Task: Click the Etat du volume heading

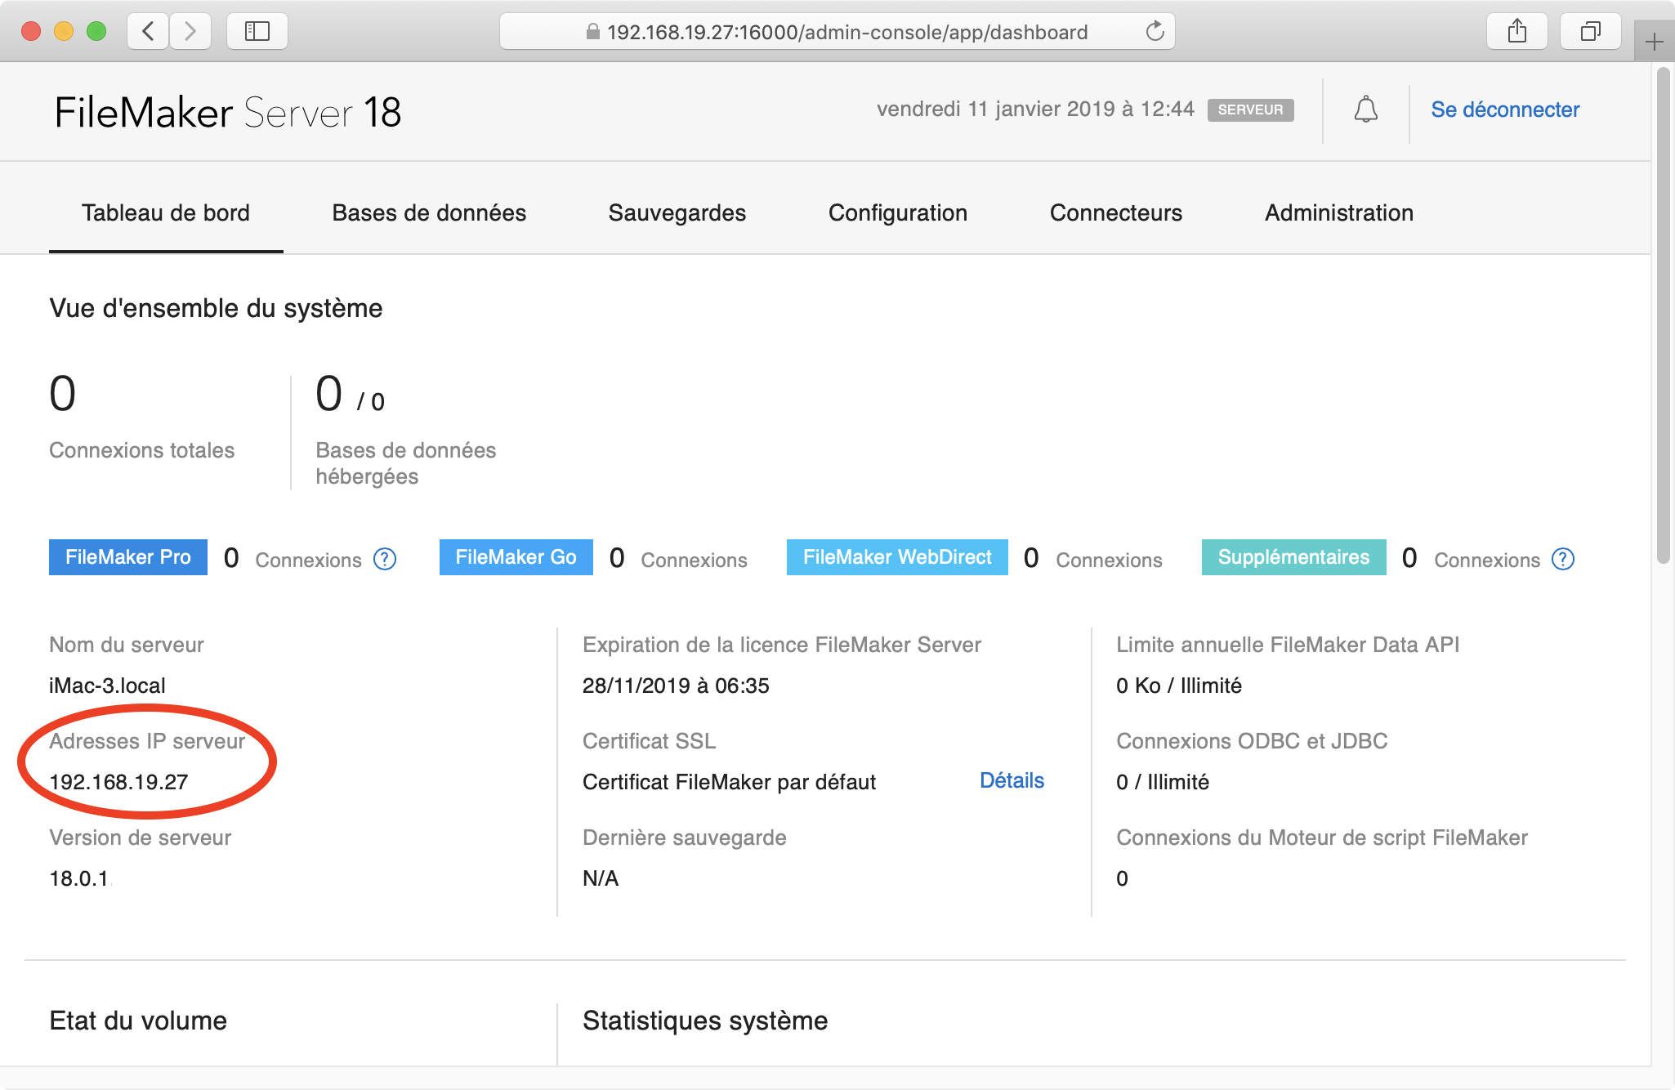Action: click(138, 1021)
